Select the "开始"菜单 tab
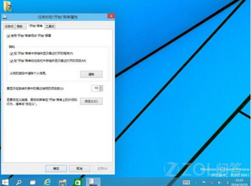 point(36,26)
